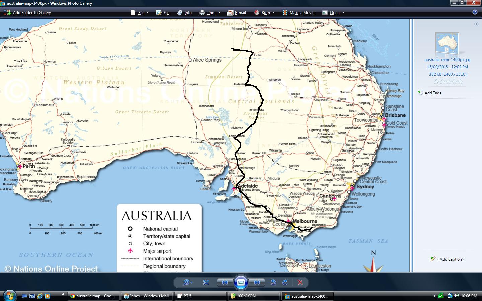482x301 pixels.
Task: Click the Actual Size fit icon
Action: (206, 283)
